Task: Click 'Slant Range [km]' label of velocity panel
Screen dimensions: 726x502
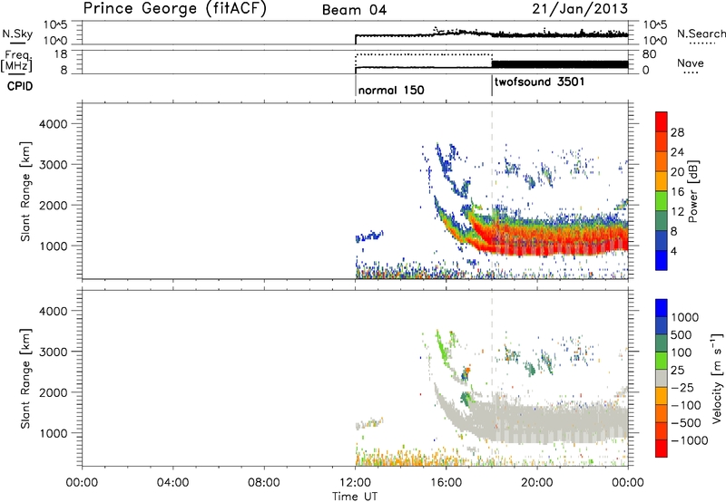Action: click(x=25, y=378)
